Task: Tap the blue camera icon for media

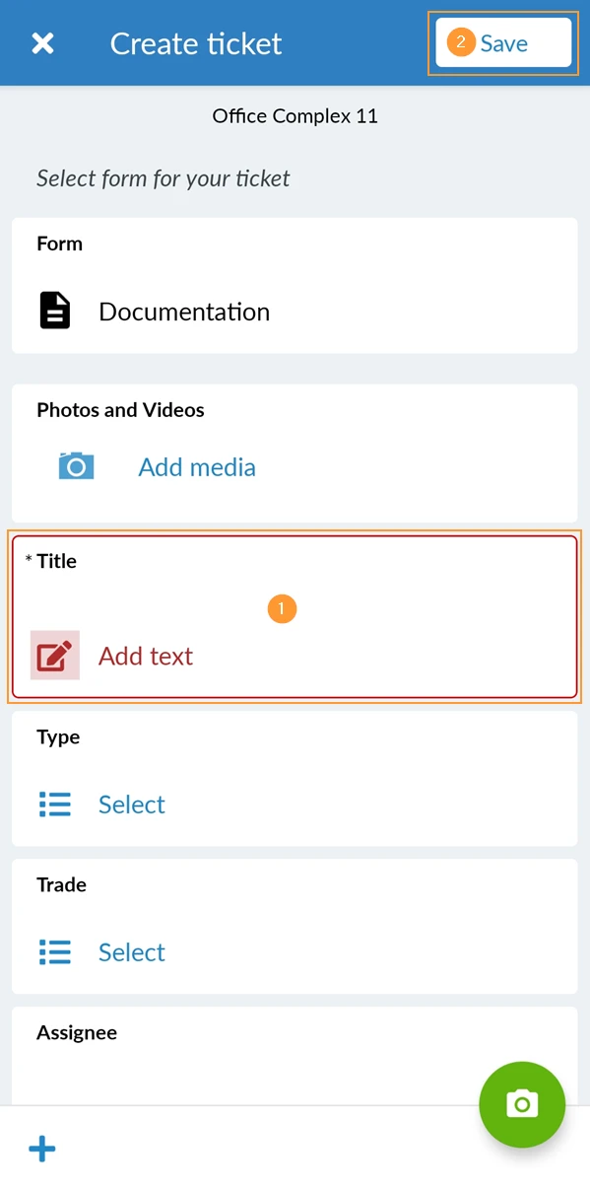Action: point(76,465)
